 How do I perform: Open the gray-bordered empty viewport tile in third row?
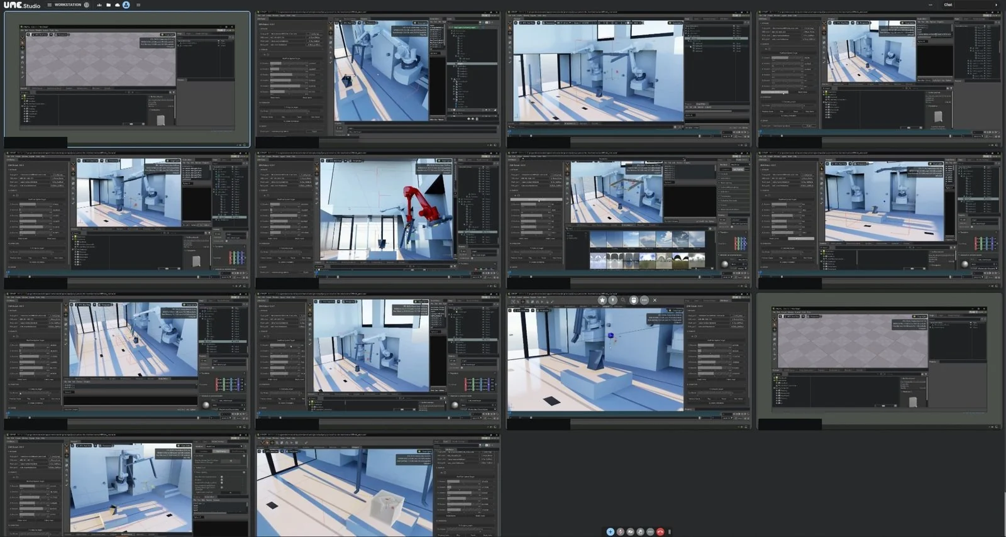880,361
